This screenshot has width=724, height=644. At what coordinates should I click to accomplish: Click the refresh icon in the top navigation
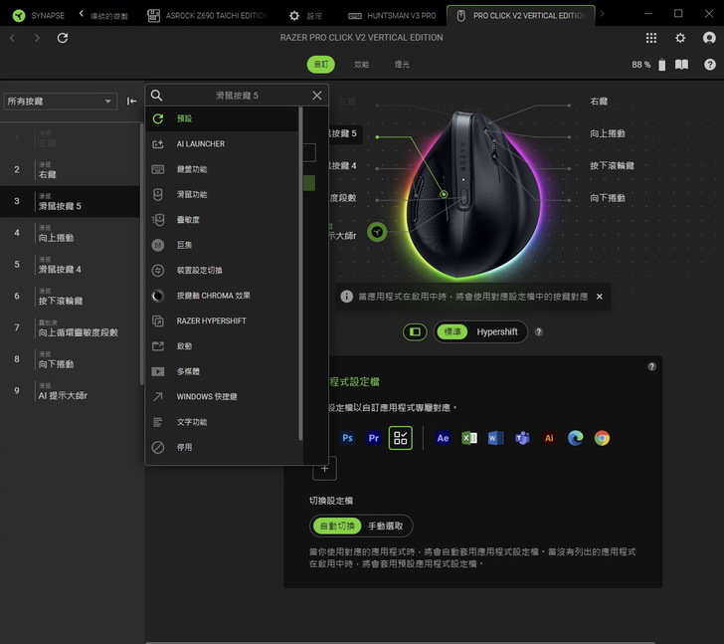(63, 38)
